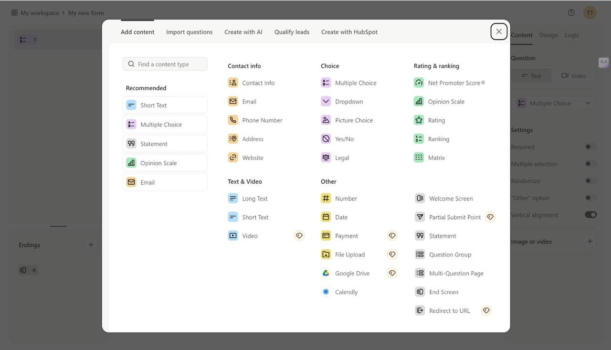611x350 pixels.
Task: Switch to the Create with AI tab
Action: click(x=243, y=32)
